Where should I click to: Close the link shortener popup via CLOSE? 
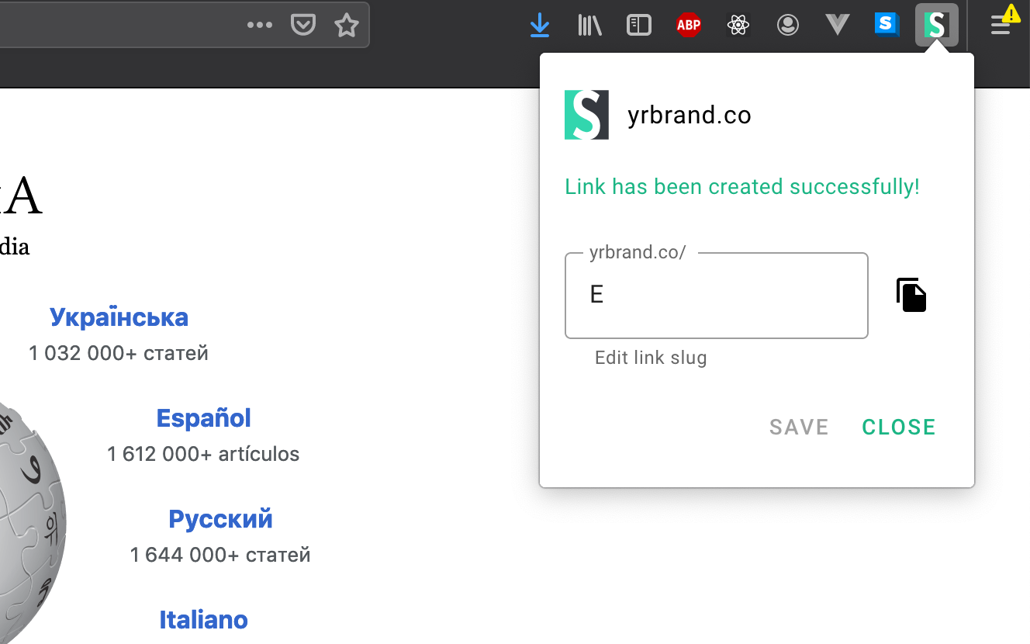coord(898,426)
